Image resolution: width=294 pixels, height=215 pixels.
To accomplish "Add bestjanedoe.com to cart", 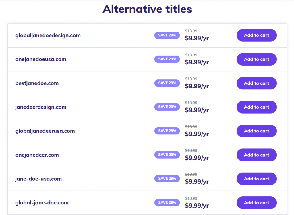I will point(256,83).
